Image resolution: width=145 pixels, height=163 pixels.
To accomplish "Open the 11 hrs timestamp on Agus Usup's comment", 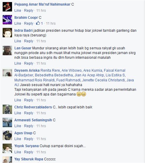I will (x=41, y=139).
